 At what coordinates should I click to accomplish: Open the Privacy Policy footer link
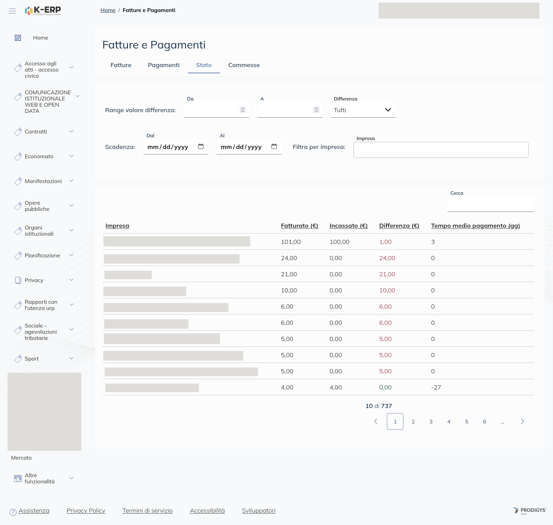coord(86,511)
